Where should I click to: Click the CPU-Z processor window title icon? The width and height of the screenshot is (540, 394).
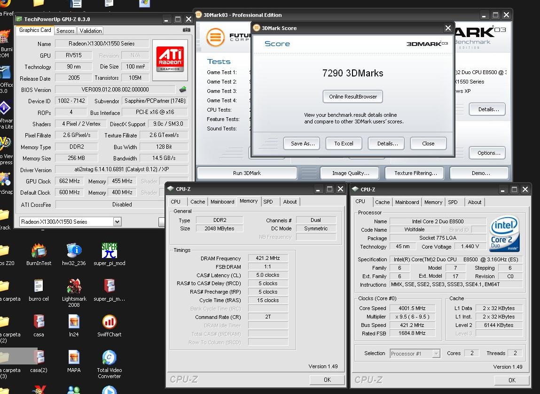pos(355,189)
